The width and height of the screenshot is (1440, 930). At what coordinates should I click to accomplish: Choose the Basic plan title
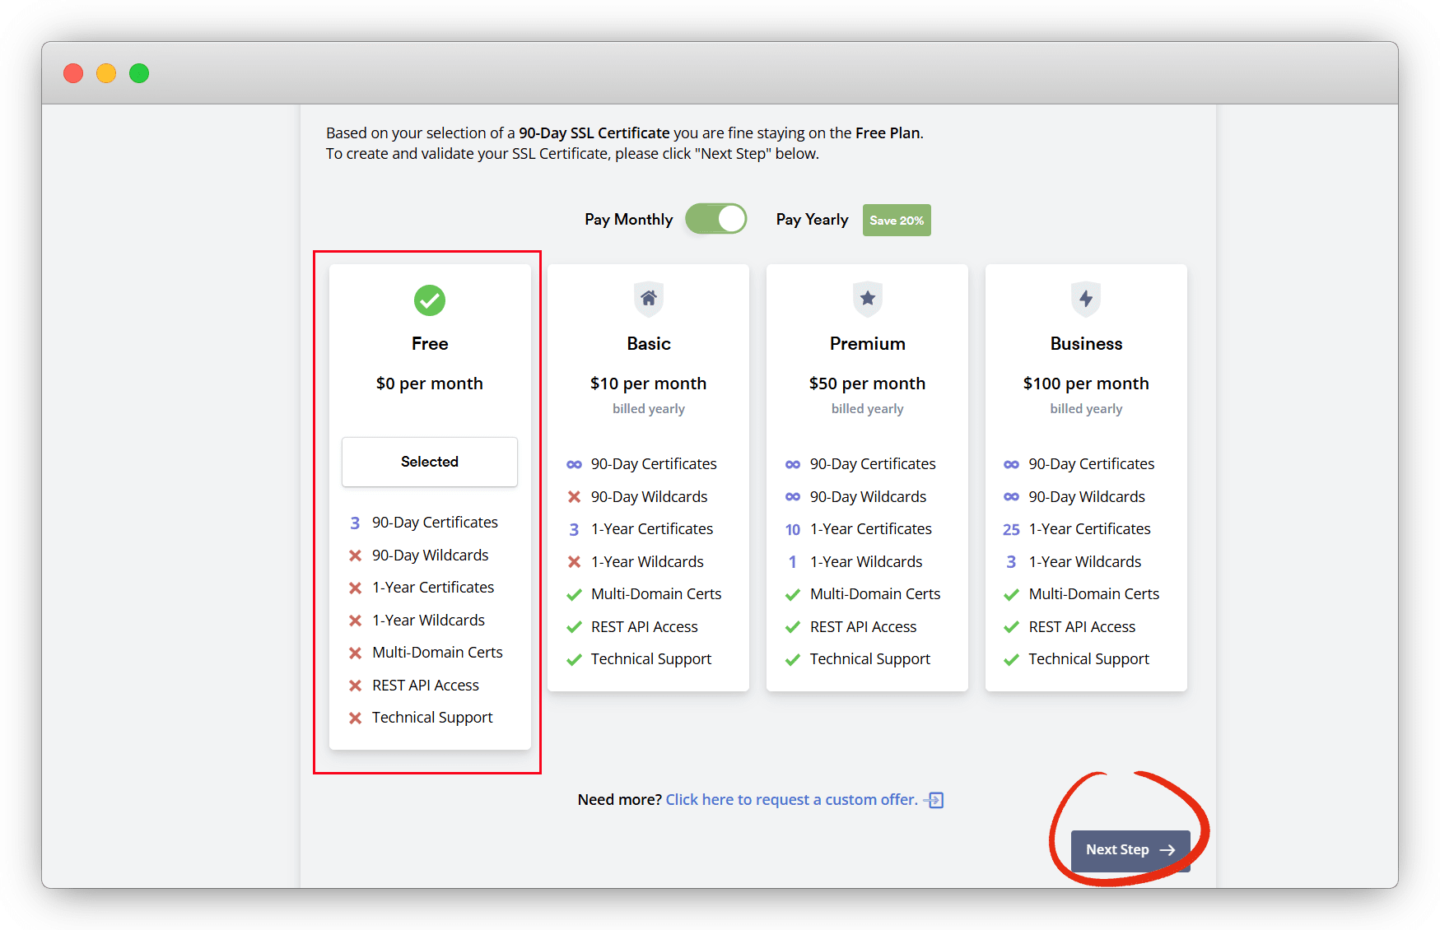coord(648,344)
